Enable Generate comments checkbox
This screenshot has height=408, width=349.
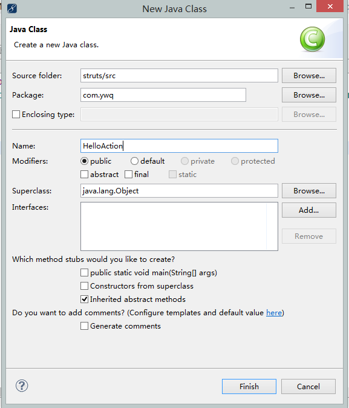84,326
